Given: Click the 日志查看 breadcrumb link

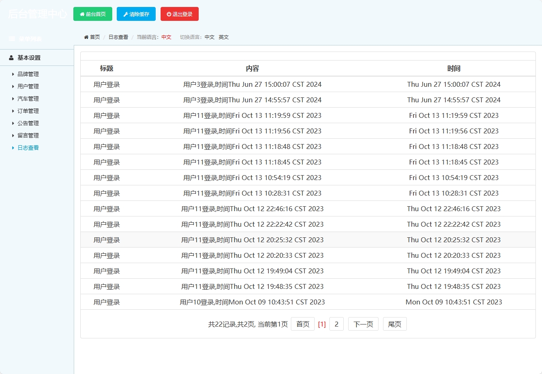Looking at the screenshot, I should point(118,37).
